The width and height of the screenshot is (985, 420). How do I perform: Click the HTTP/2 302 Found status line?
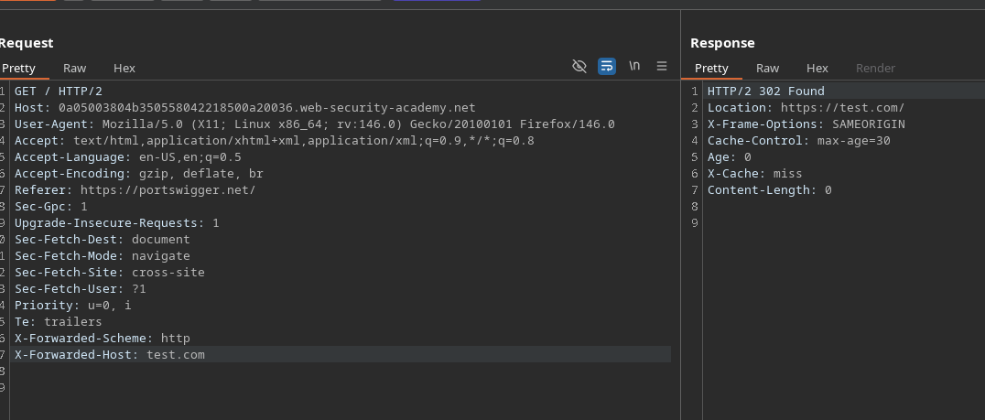(x=765, y=91)
